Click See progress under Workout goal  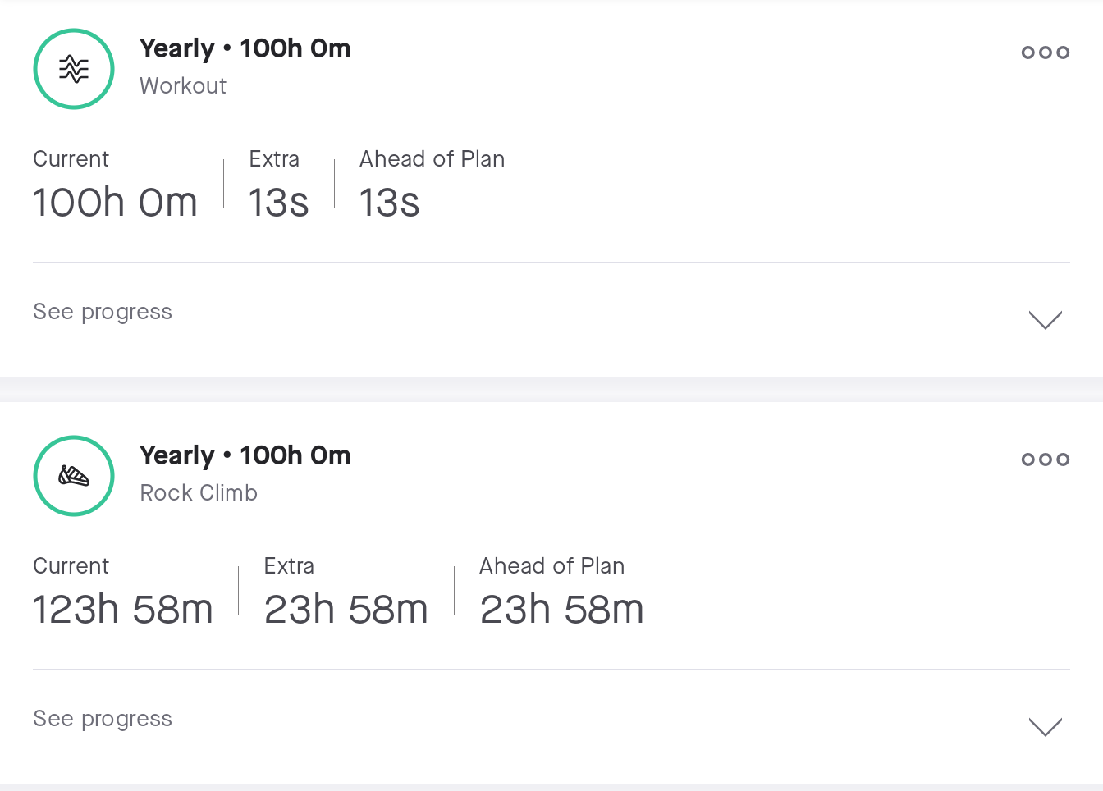click(x=103, y=312)
